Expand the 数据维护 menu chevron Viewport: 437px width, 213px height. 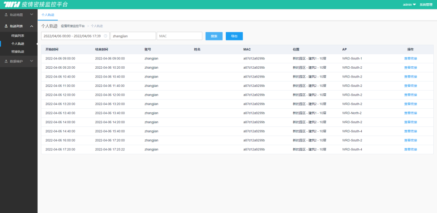pyautogui.click(x=32, y=61)
